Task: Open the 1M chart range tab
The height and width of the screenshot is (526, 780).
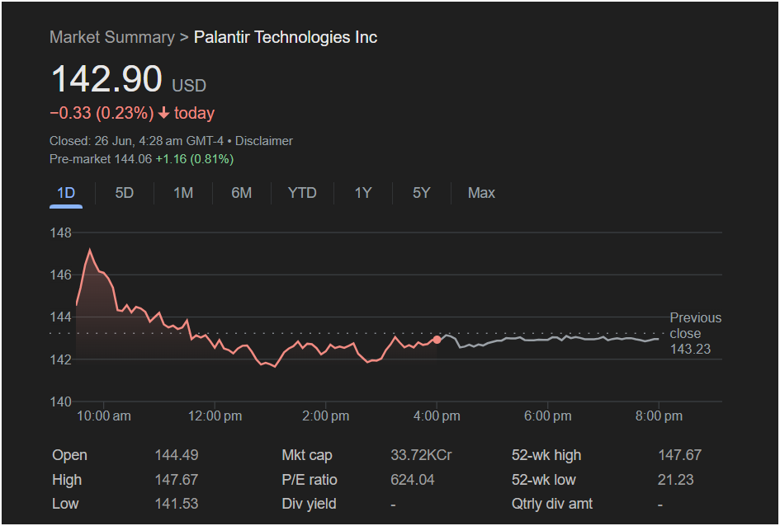Action: (x=183, y=193)
